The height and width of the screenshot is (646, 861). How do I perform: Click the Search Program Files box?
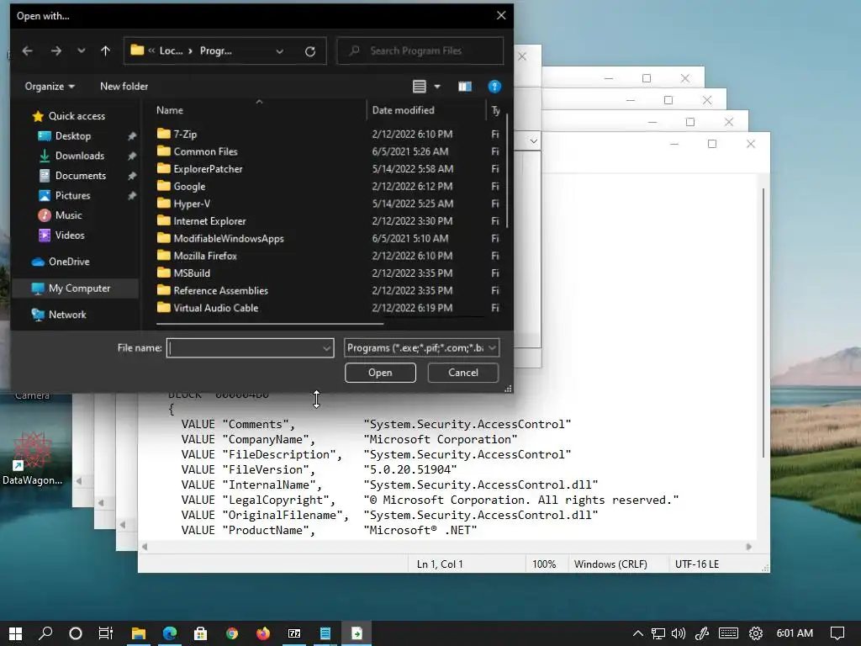tap(420, 51)
